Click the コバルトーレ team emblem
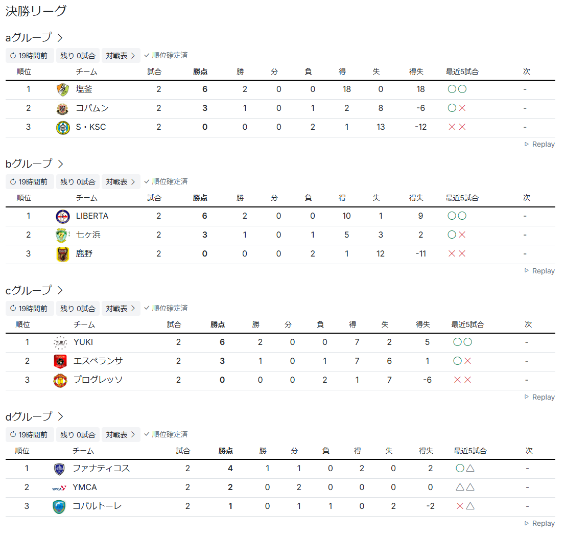The width and height of the screenshot is (565, 535). click(x=59, y=506)
